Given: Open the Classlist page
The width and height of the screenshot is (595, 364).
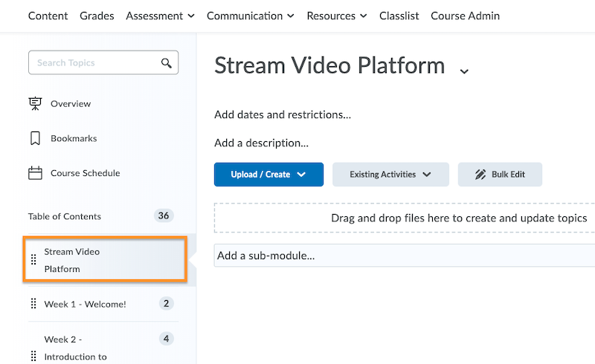Looking at the screenshot, I should tap(399, 16).
